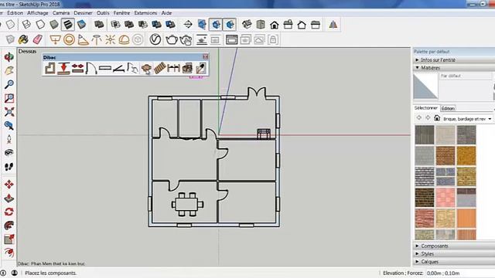The image size is (495, 278).
Task: Select the Zoom Window tool
Action: point(9,98)
